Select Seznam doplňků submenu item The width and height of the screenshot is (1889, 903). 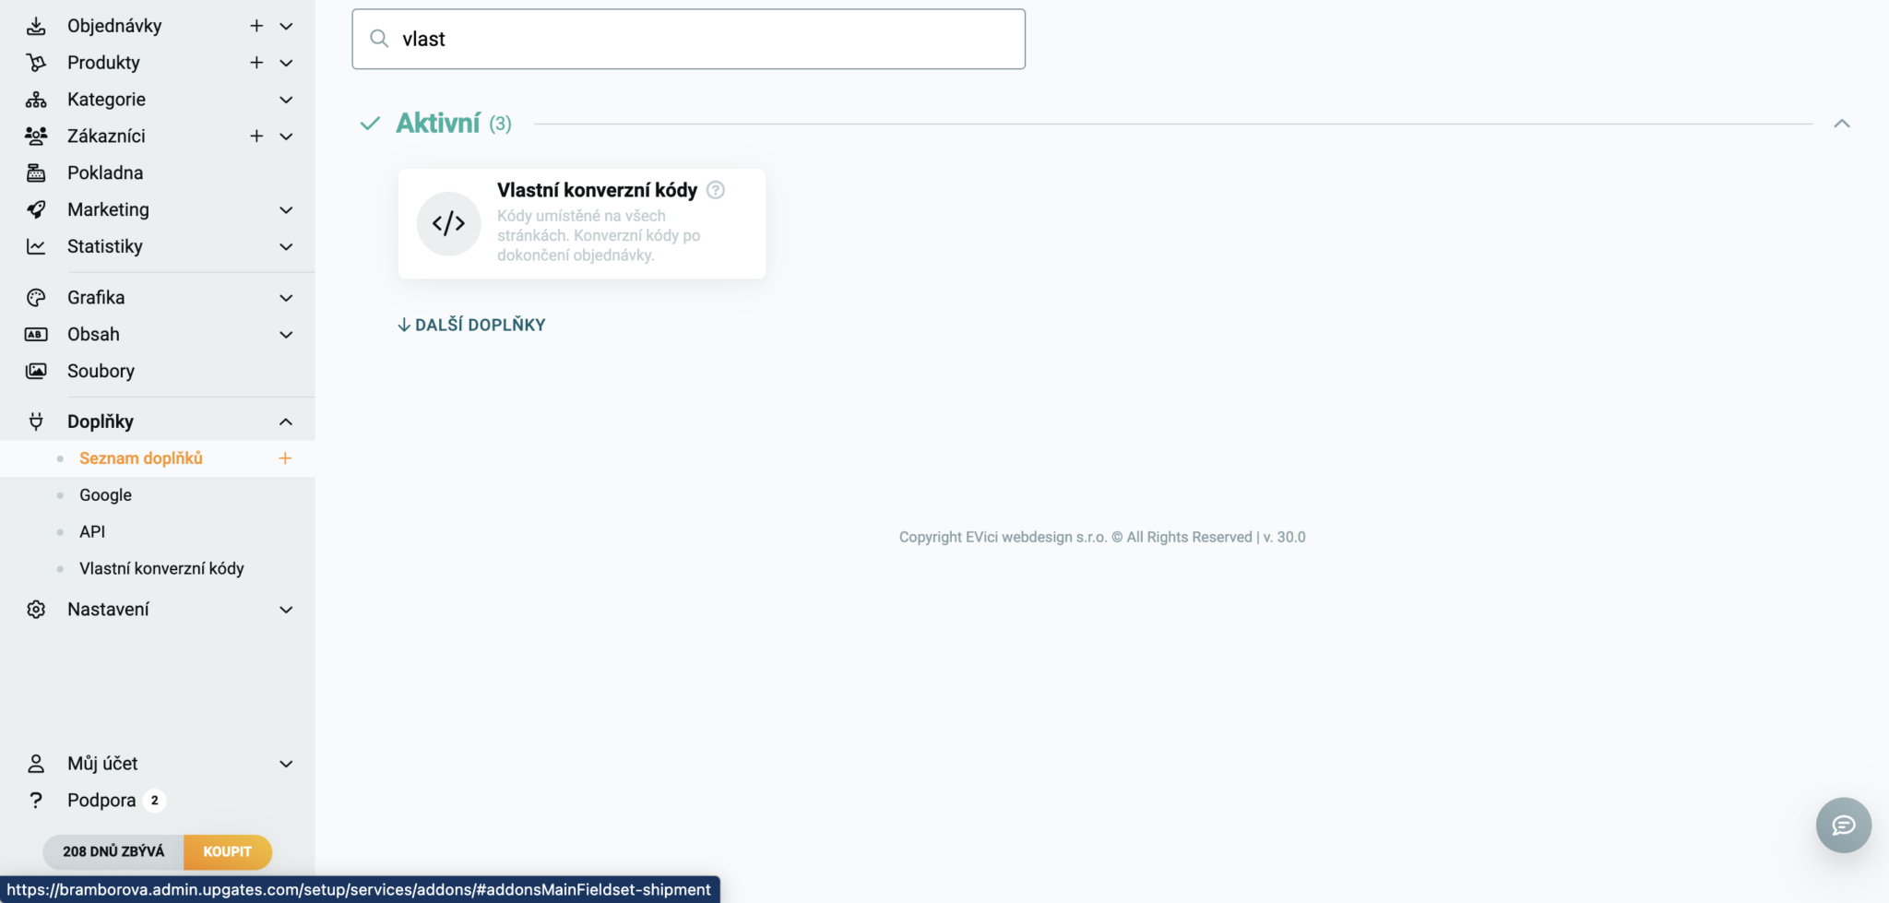141,458
